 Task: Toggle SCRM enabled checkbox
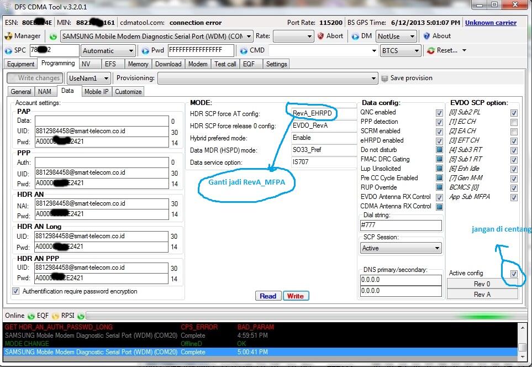click(439, 132)
